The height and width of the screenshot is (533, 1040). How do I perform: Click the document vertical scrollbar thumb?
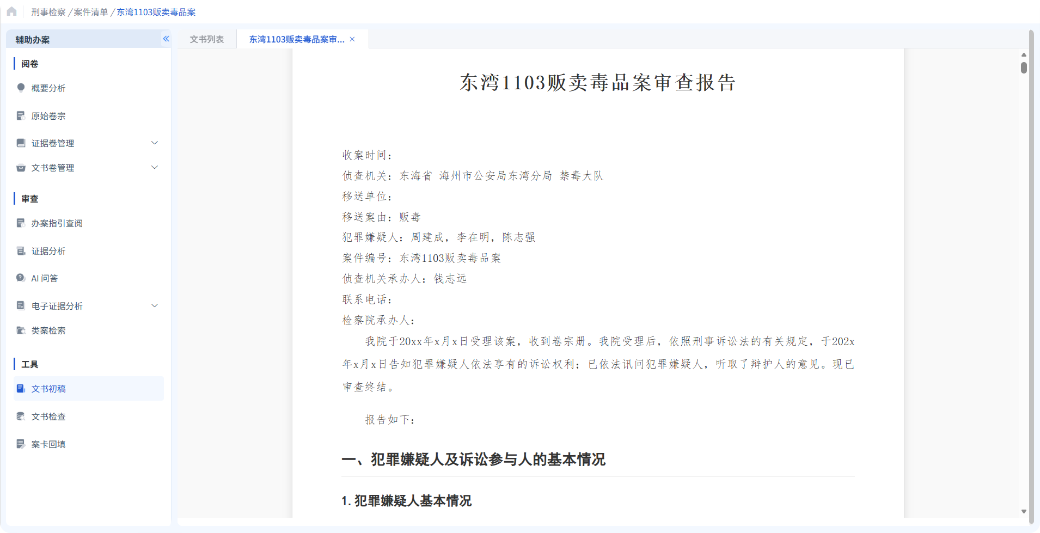pos(1024,68)
